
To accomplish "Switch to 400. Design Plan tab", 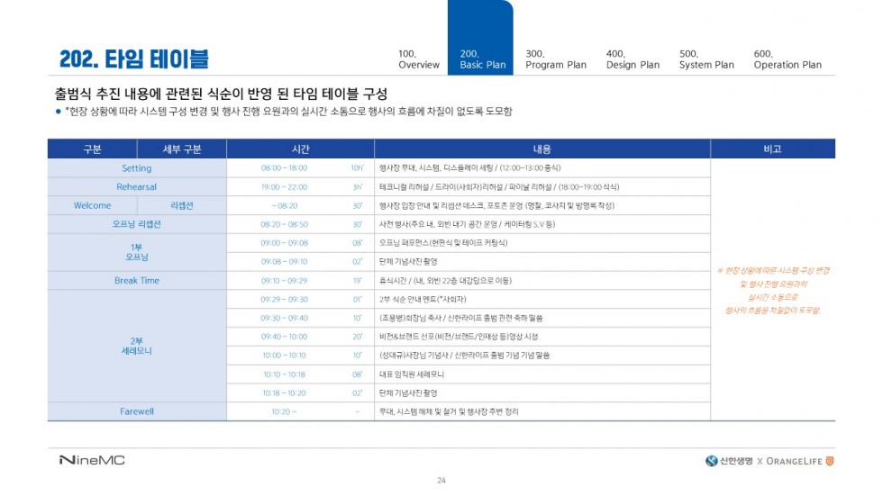I will (x=633, y=59).
